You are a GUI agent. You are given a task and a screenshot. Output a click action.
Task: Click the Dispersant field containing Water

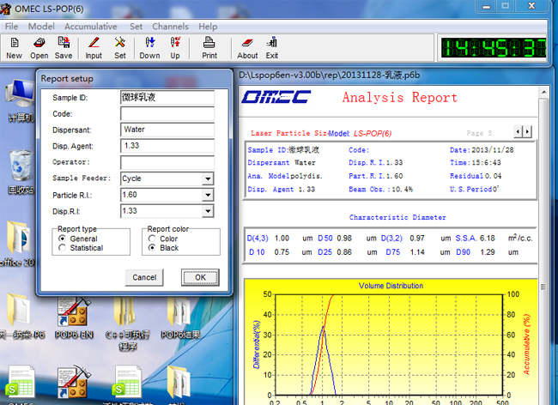tap(167, 130)
